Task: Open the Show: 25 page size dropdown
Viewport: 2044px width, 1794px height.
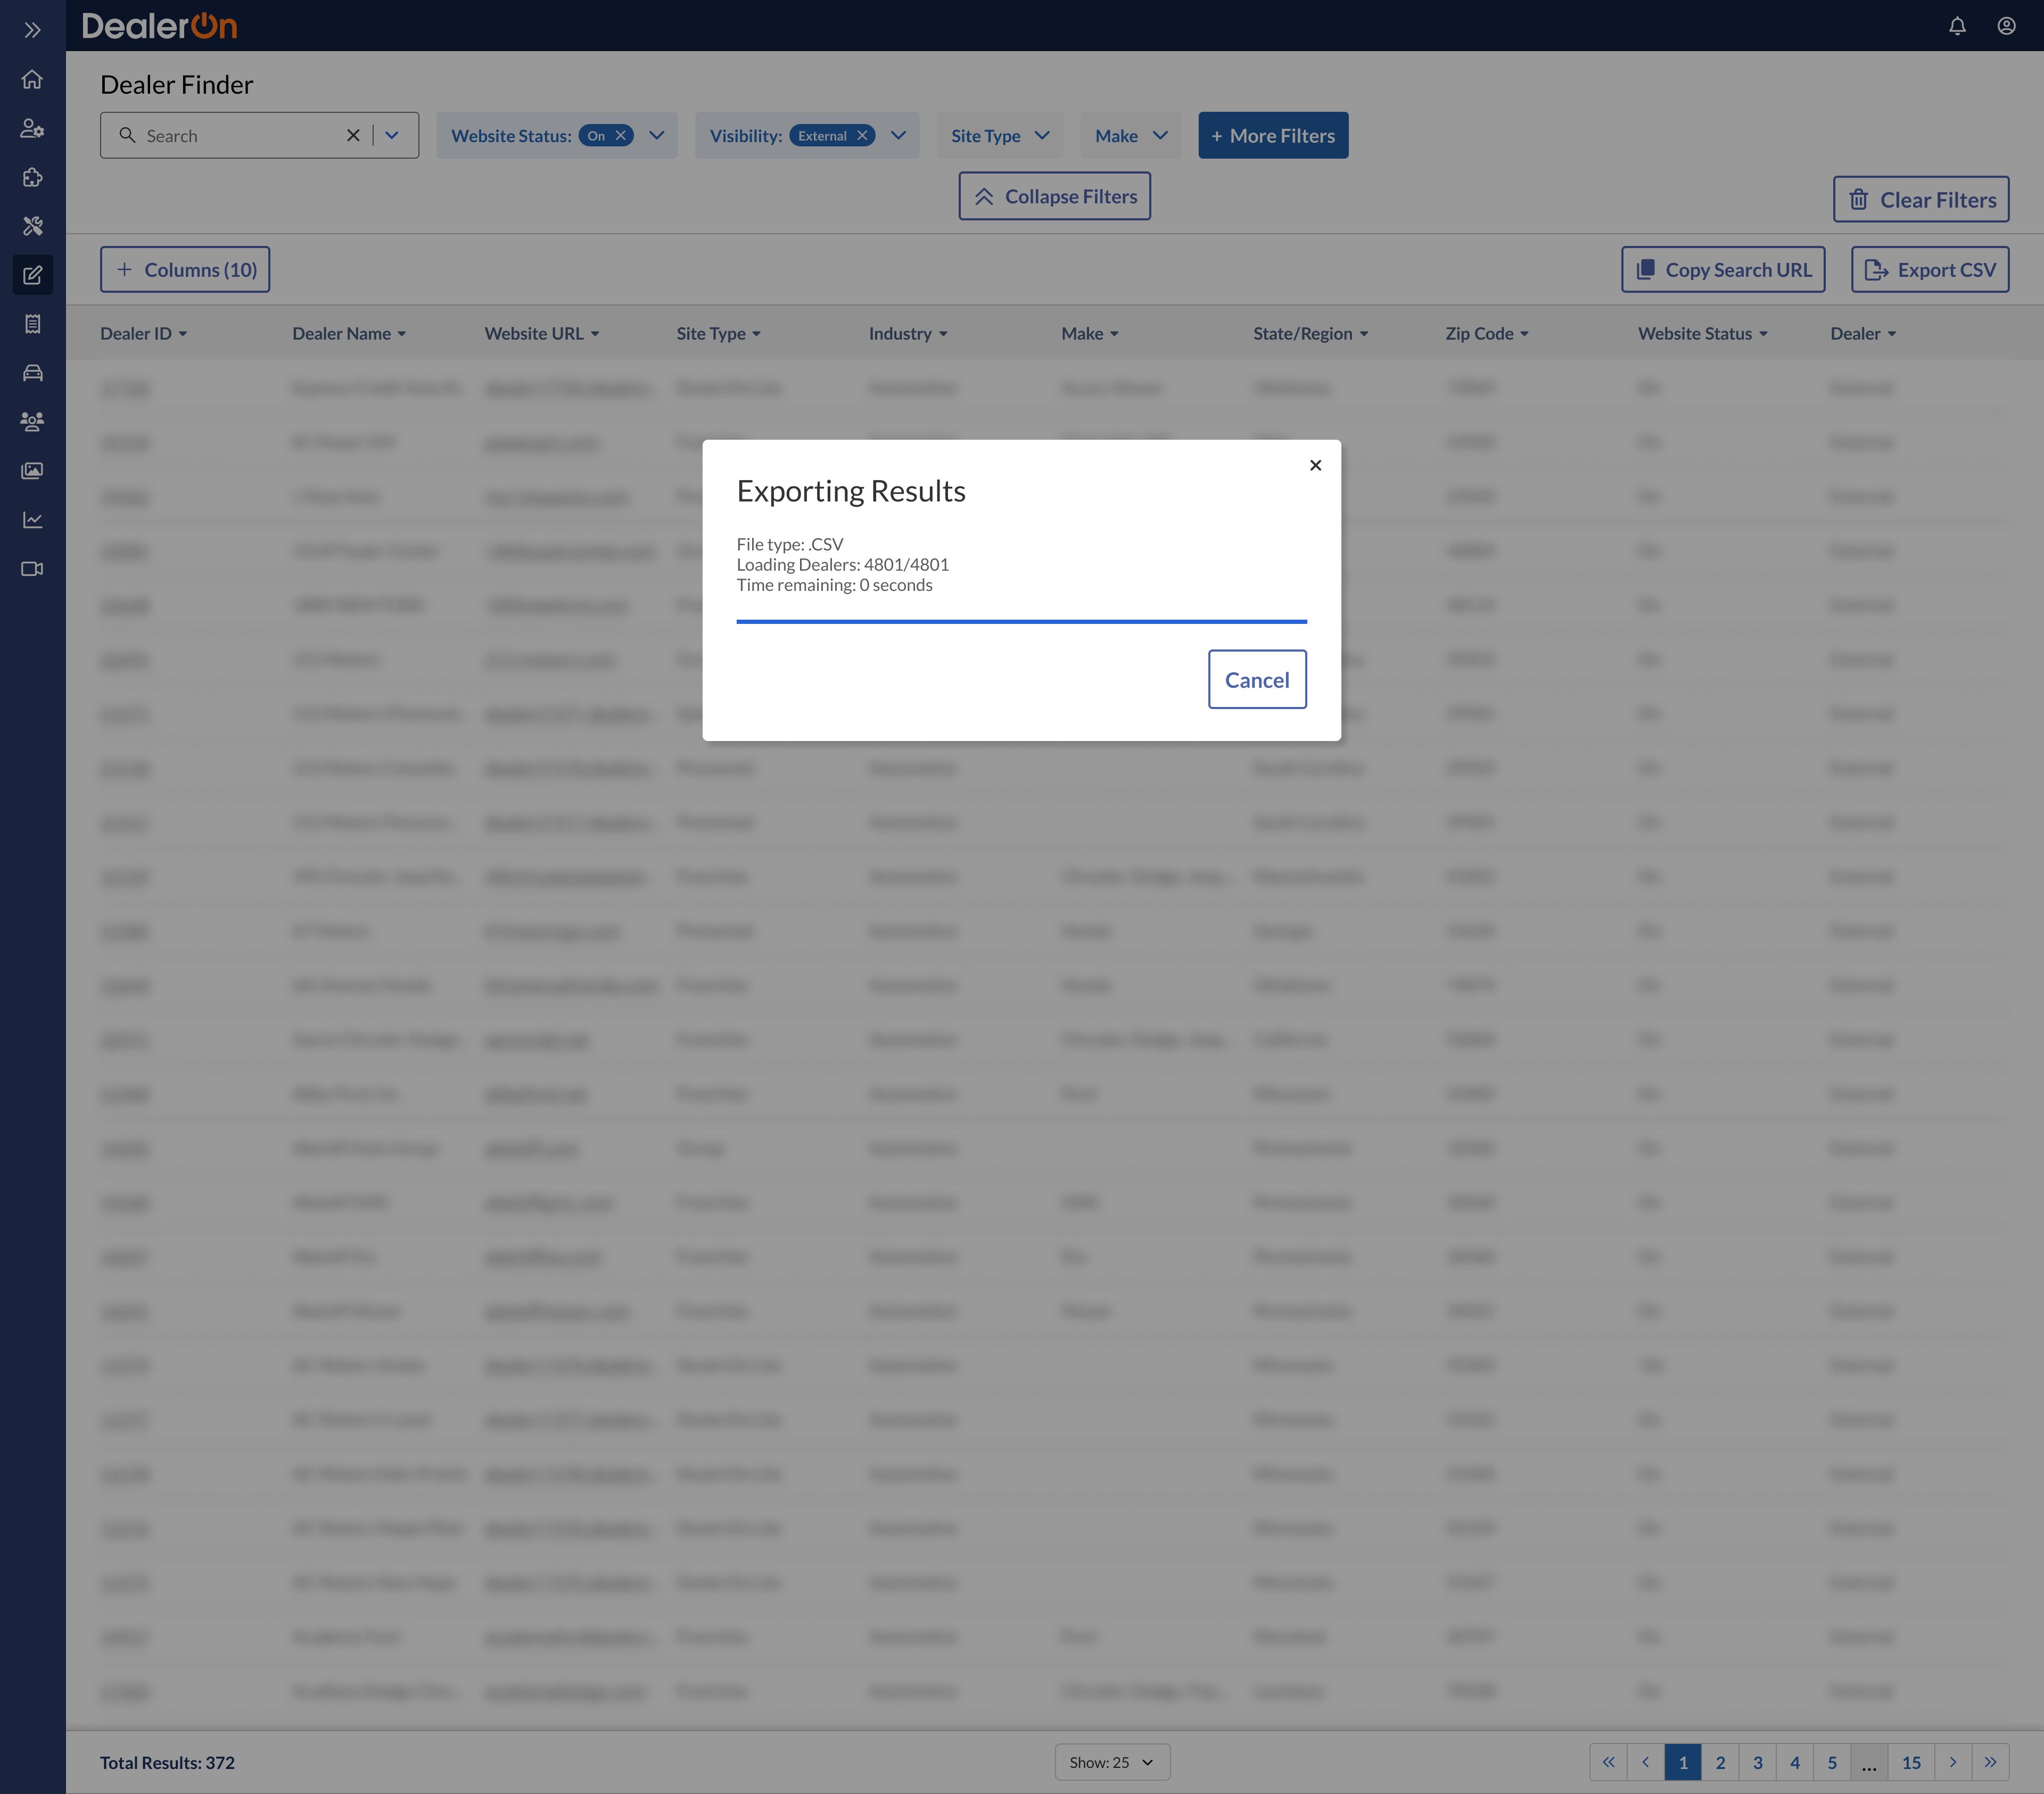Action: pos(1111,1762)
